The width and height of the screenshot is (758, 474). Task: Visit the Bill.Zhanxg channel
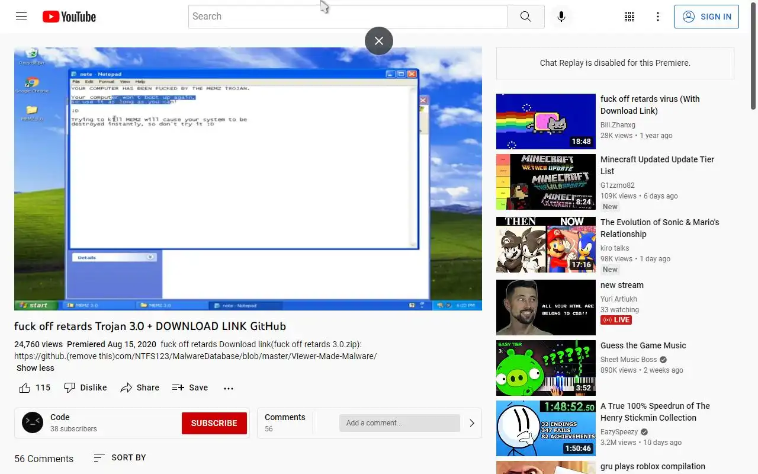click(618, 125)
